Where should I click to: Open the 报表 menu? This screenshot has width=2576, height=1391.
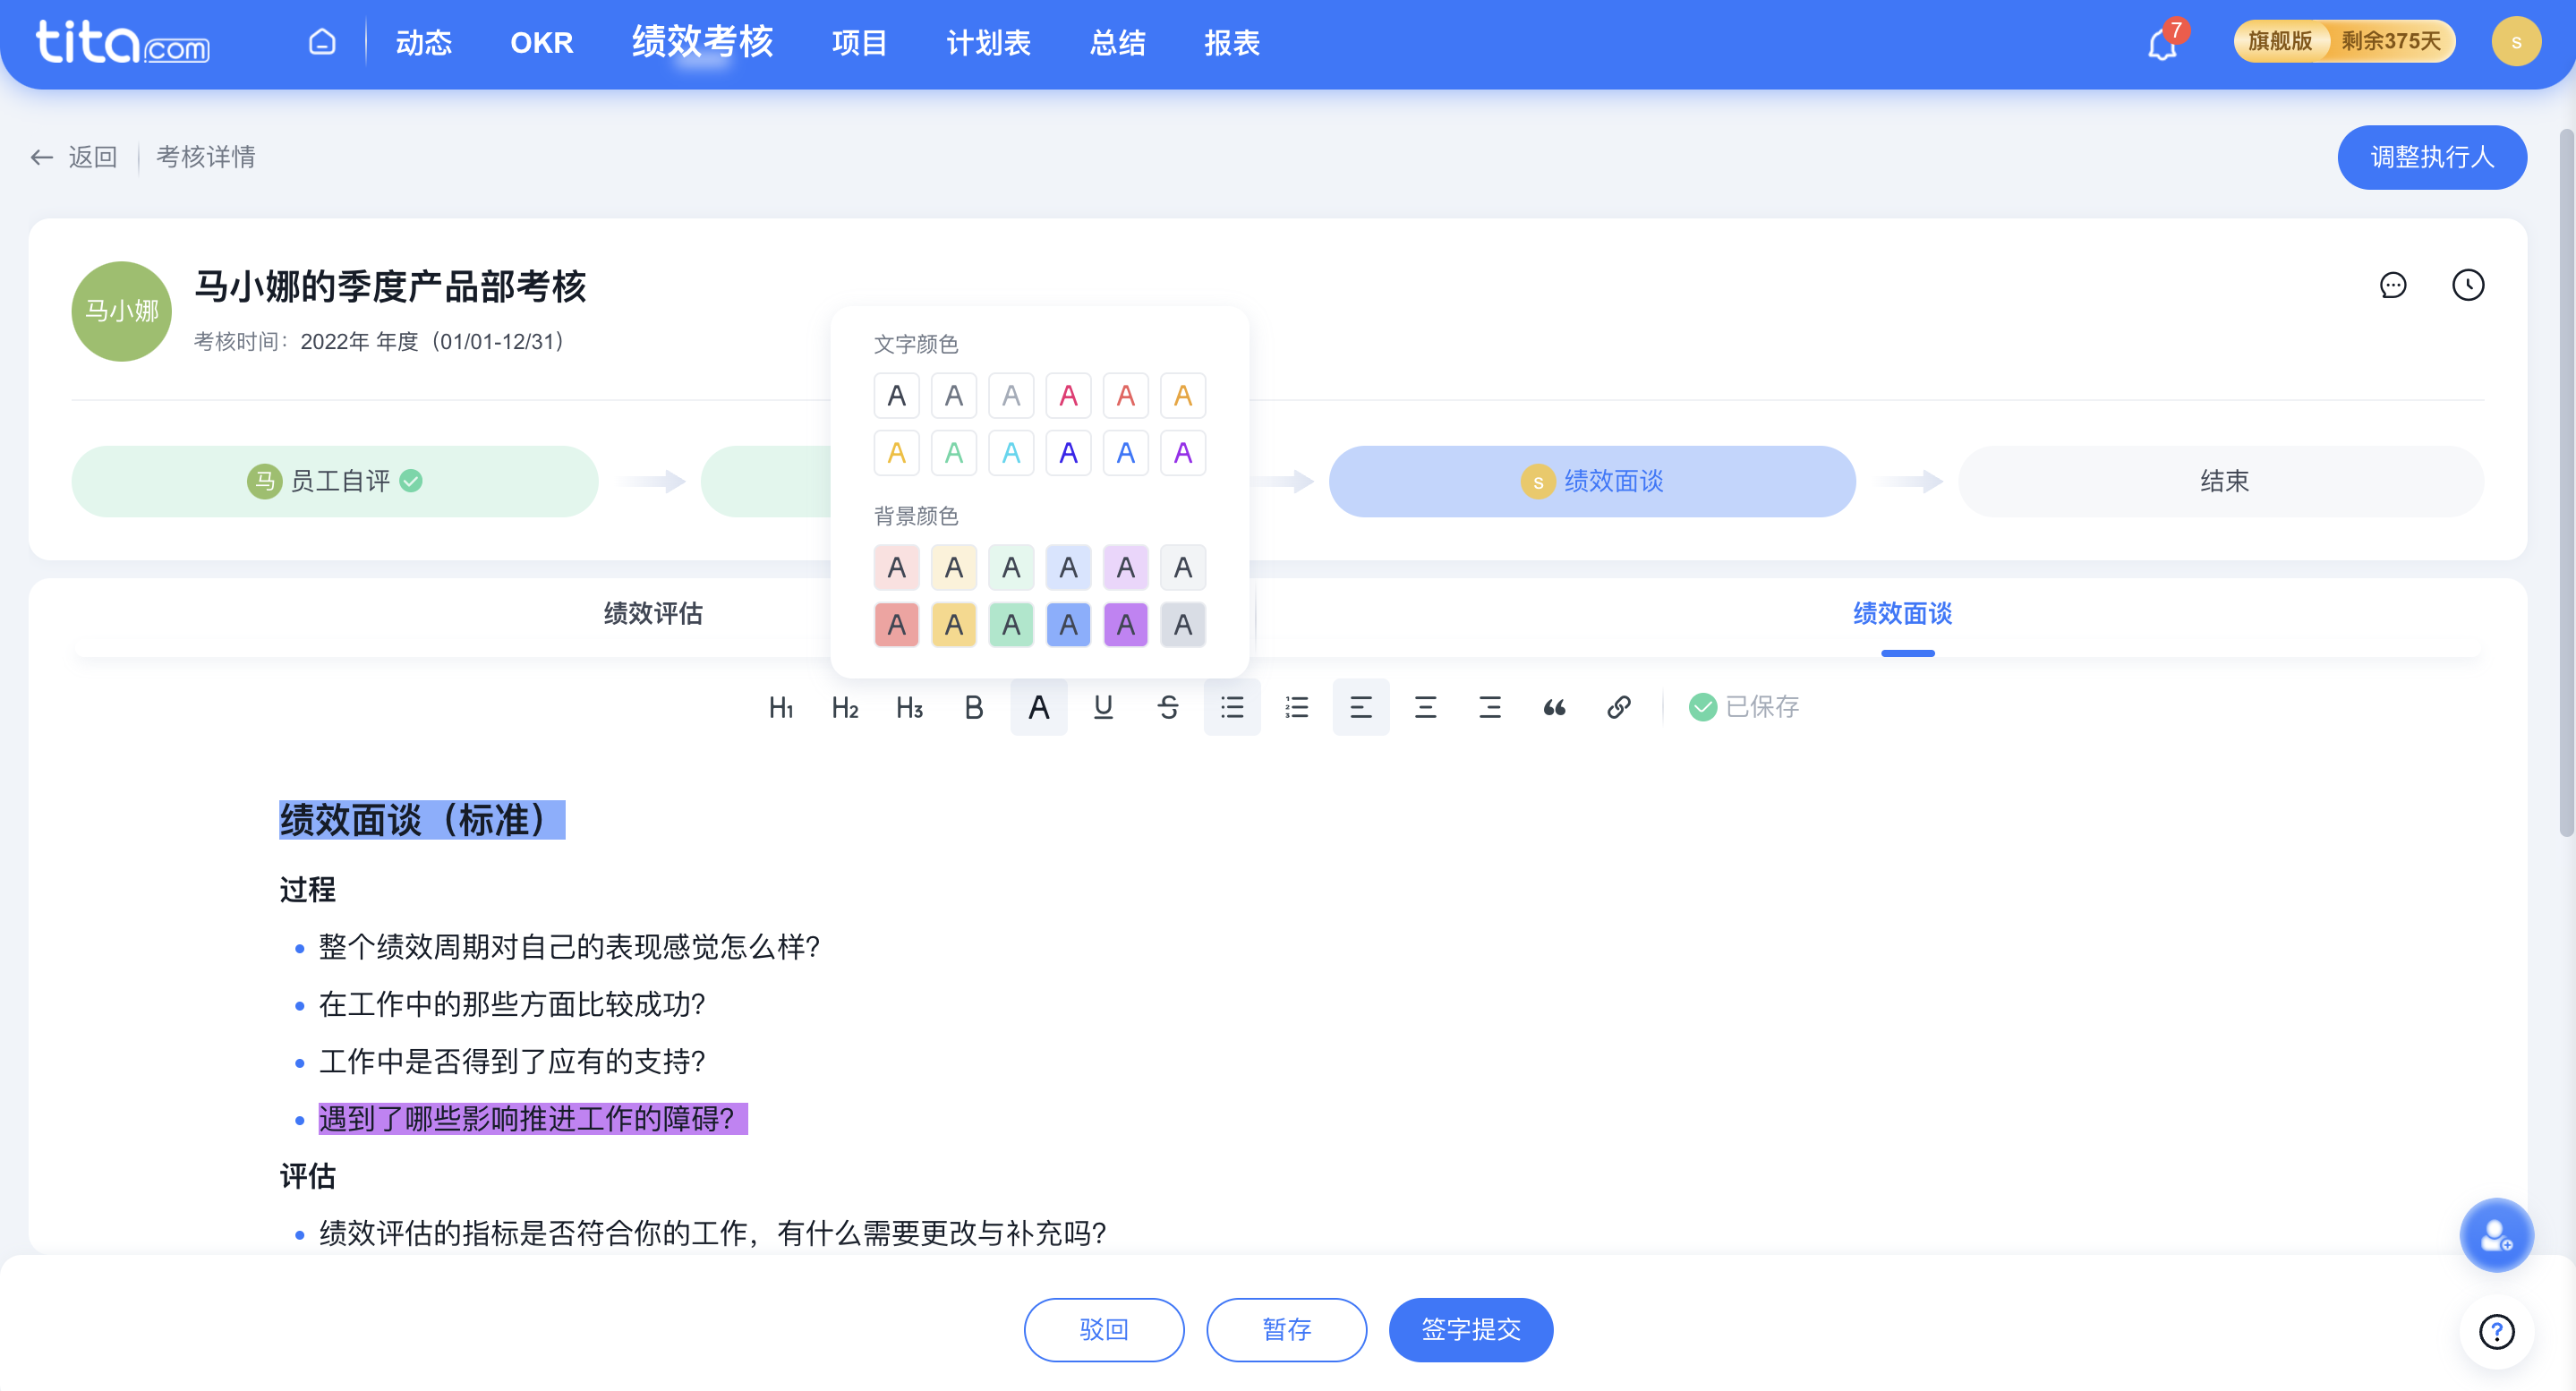(1232, 43)
